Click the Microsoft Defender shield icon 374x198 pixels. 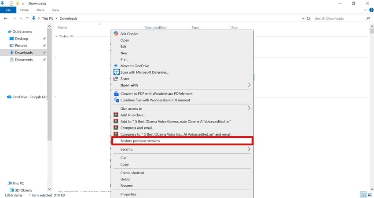[117, 72]
